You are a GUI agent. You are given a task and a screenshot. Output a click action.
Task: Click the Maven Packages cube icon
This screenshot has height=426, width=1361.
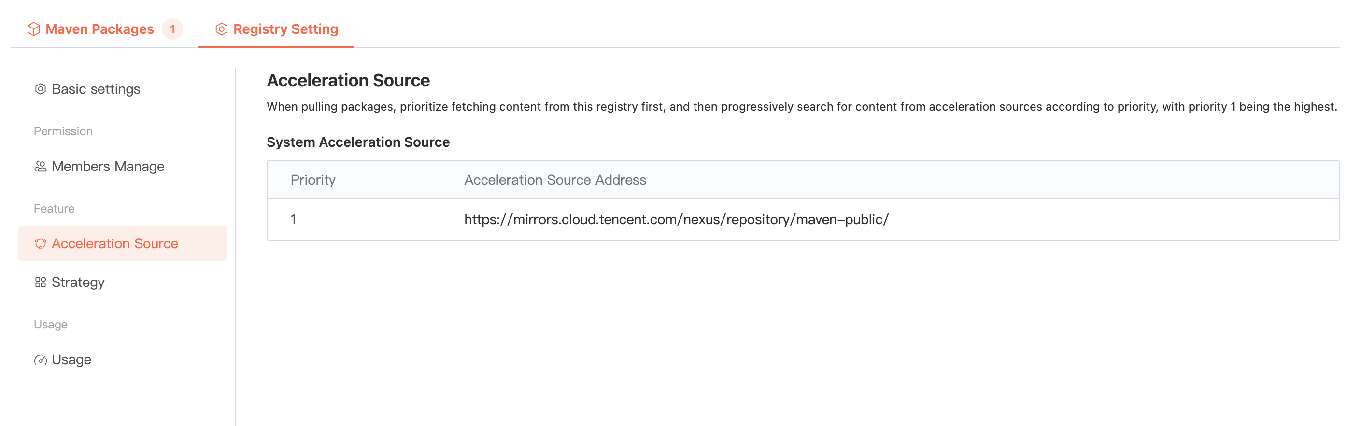[x=33, y=29]
